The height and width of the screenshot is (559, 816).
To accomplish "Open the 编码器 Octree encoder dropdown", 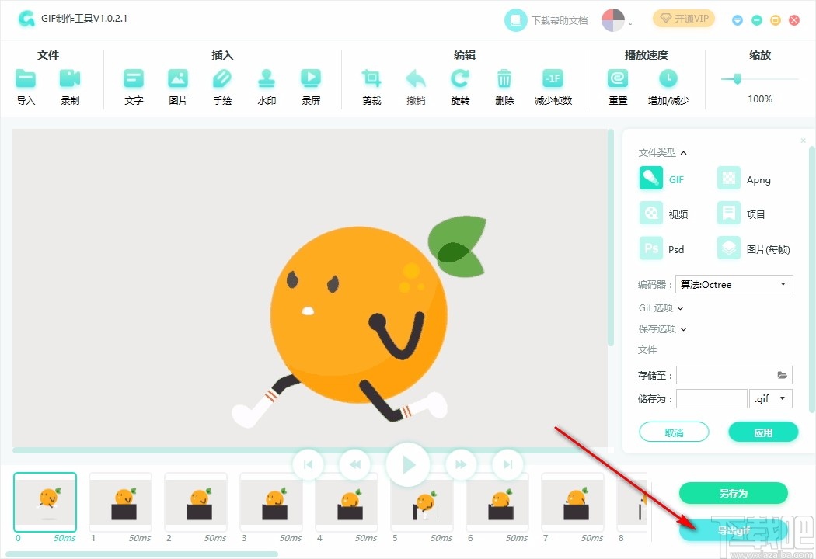I will point(734,284).
